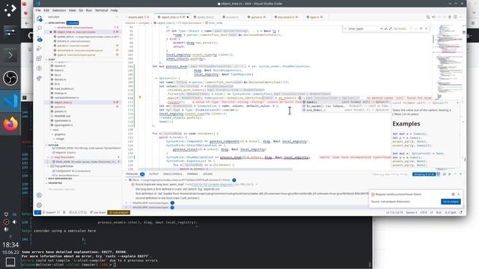The width and height of the screenshot is (479, 269).
Task: Switch to the document.rs editor tab
Action: (286, 17)
